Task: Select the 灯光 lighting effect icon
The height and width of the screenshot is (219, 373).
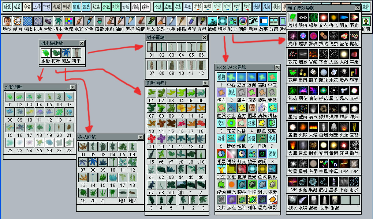Action: 242,154
